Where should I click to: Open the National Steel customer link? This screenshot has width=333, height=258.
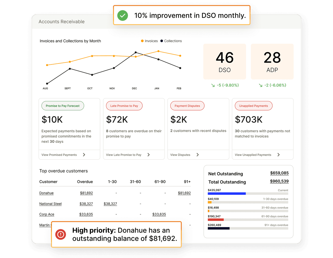tap(50, 204)
